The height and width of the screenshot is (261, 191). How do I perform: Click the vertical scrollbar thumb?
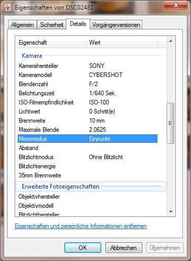coord(171,123)
